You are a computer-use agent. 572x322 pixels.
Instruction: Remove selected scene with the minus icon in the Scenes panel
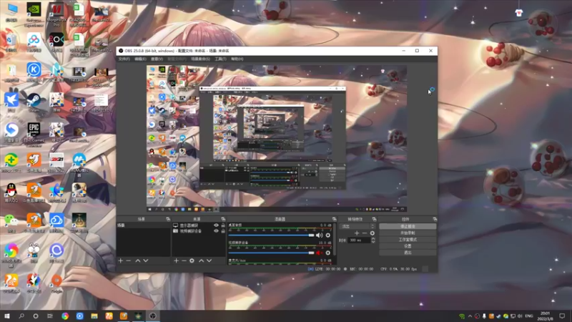pos(129,260)
